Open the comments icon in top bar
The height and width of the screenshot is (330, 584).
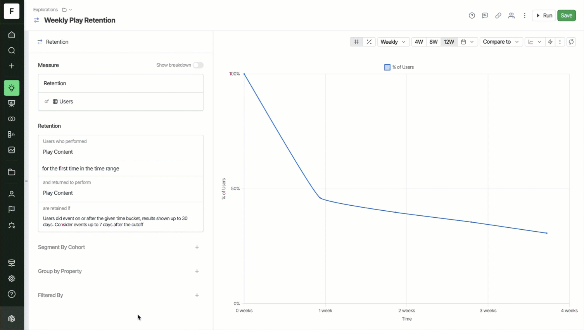485,15
